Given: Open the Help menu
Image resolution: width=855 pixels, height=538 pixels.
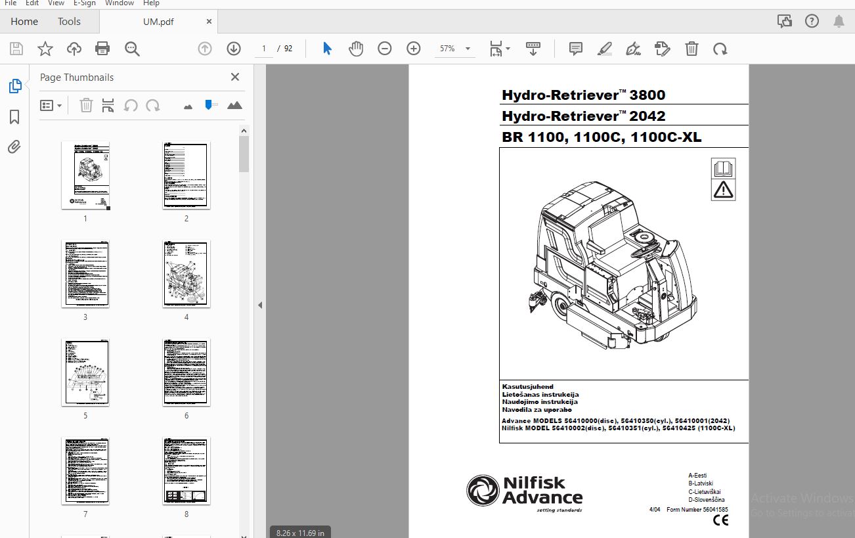Looking at the screenshot, I should click(151, 3).
